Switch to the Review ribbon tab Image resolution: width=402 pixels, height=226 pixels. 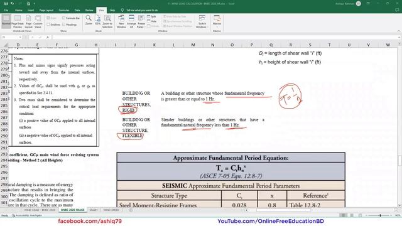(89, 10)
